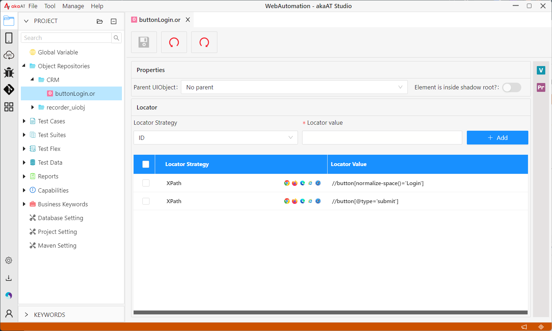The width and height of the screenshot is (552, 331).
Task: Open the Manage menu
Action: [x=73, y=6]
